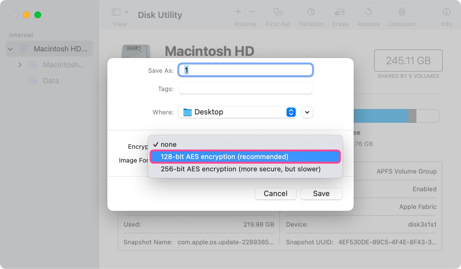Cancel the save dialog
The width and height of the screenshot is (461, 269).
click(275, 194)
